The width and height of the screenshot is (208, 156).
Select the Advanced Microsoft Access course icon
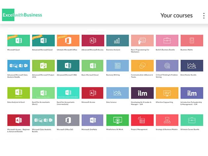93,40
